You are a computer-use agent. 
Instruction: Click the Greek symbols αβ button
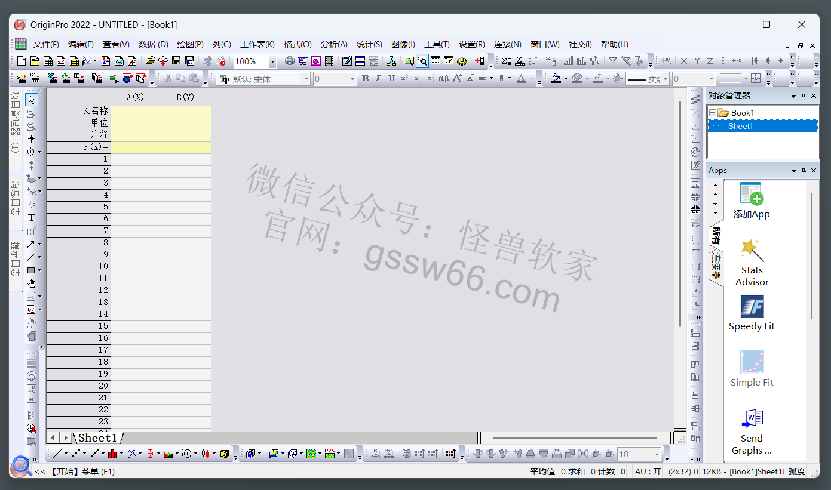pyautogui.click(x=443, y=79)
